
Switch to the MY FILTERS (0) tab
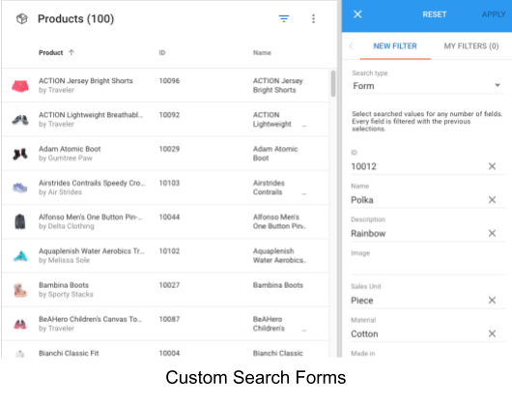(471, 46)
